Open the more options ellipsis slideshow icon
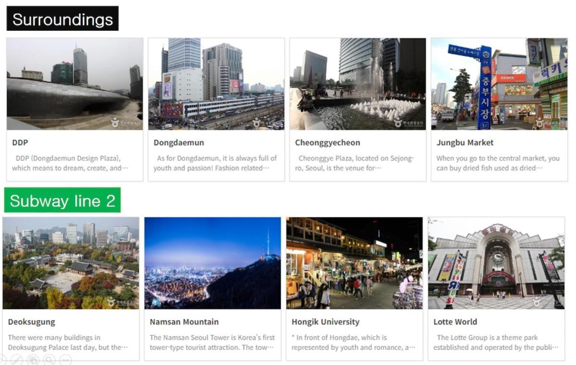 [x=65, y=359]
